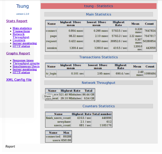Screen dimensions: 162x154
Task: Click the 1105176 users_count total
Action: 105,125
